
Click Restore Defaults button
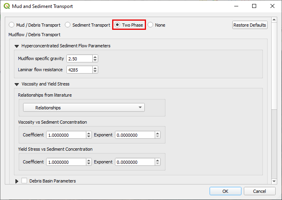(x=250, y=25)
